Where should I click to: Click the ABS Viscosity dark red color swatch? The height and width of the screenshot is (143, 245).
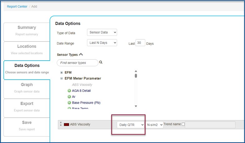[x=66, y=124]
